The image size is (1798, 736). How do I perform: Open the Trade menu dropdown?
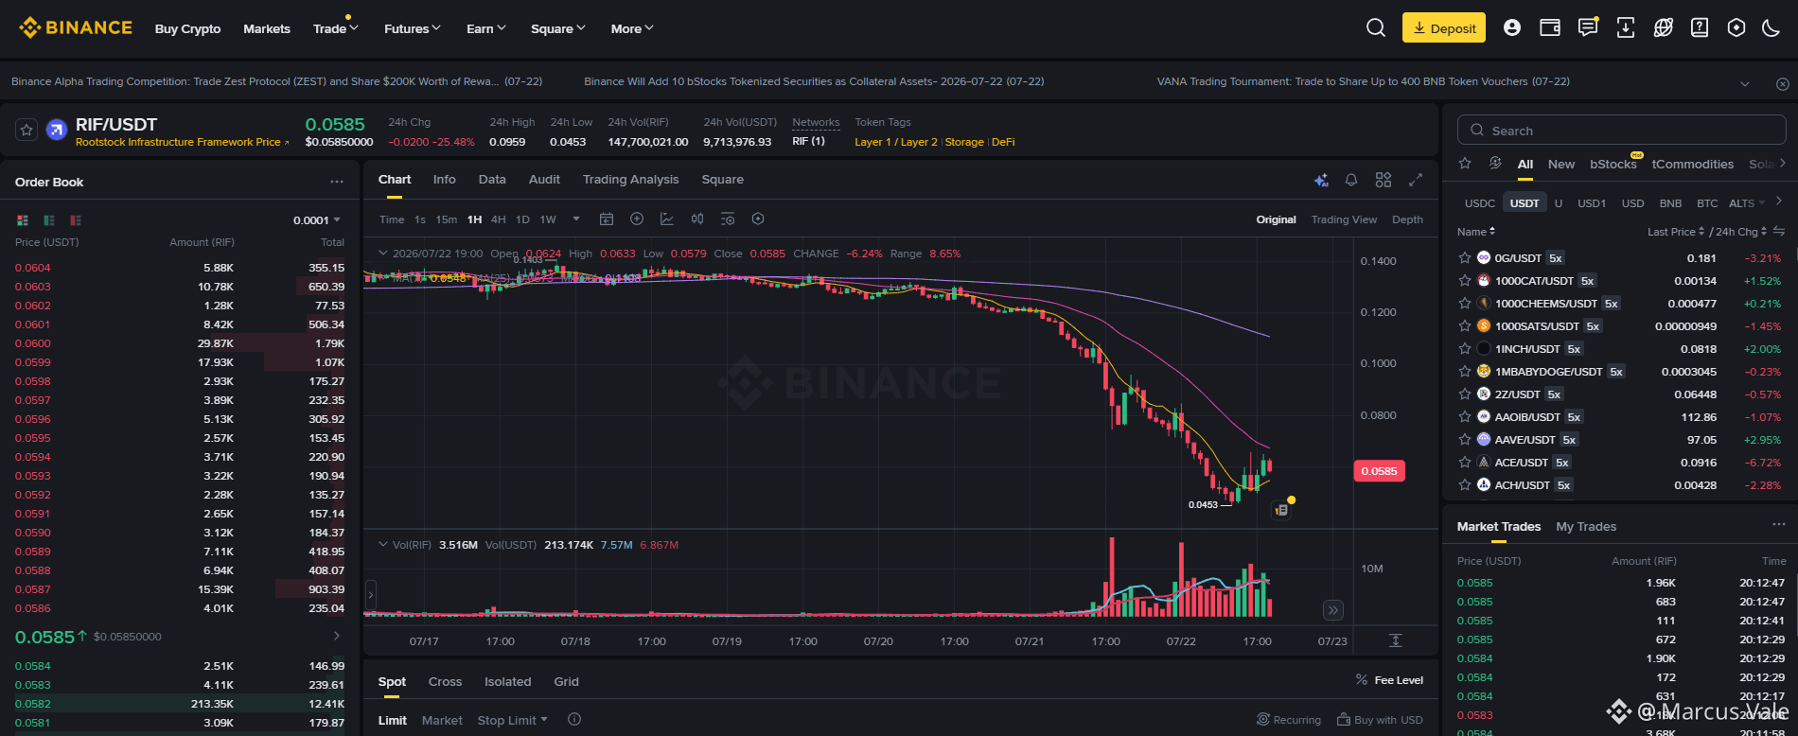coord(336,28)
